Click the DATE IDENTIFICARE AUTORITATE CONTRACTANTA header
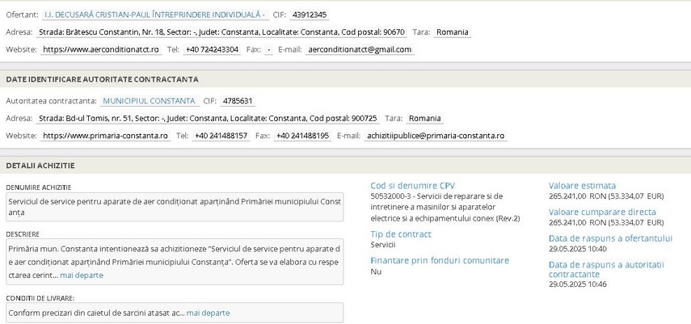The image size is (691, 324). pyautogui.click(x=103, y=79)
